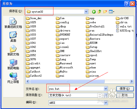The image size is (137, 109).
Task: Go to 桌面 (Desktop) location
Action: pyautogui.click(x=13, y=37)
